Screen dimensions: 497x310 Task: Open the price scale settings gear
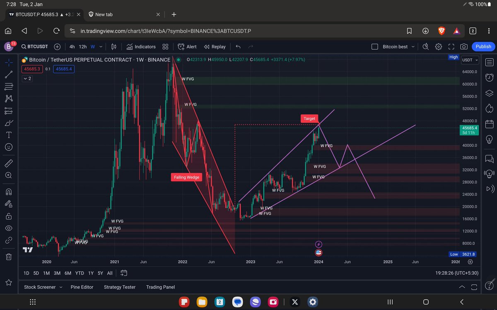coord(470,262)
